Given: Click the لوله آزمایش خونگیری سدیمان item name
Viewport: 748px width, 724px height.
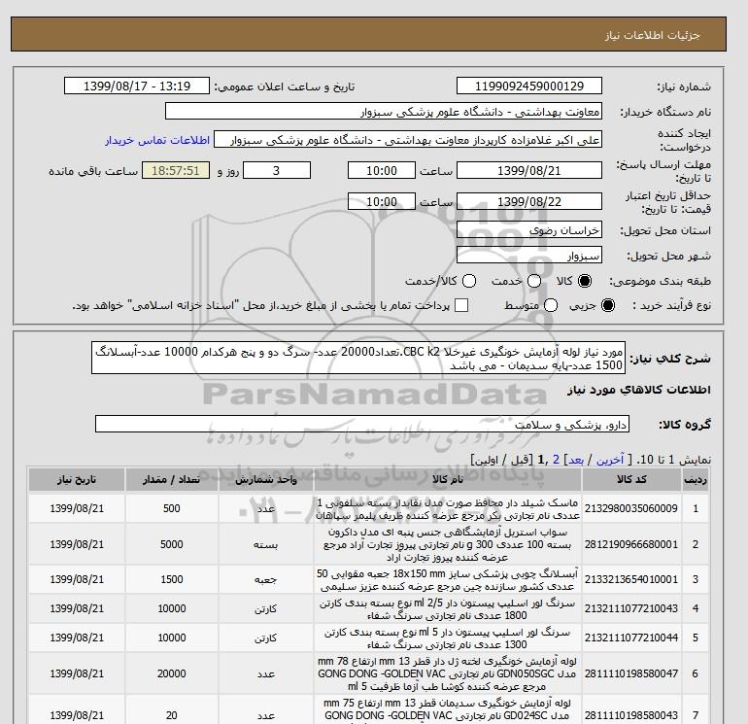Looking at the screenshot, I should [x=448, y=709].
